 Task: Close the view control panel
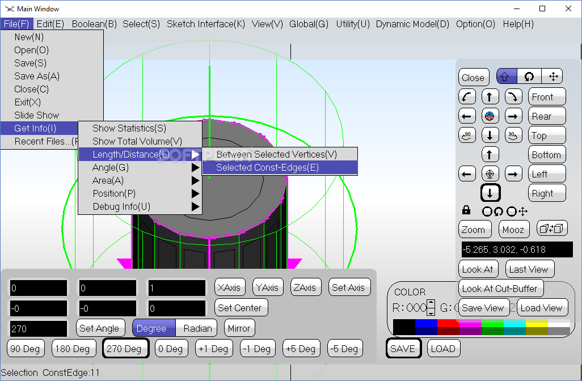[474, 78]
